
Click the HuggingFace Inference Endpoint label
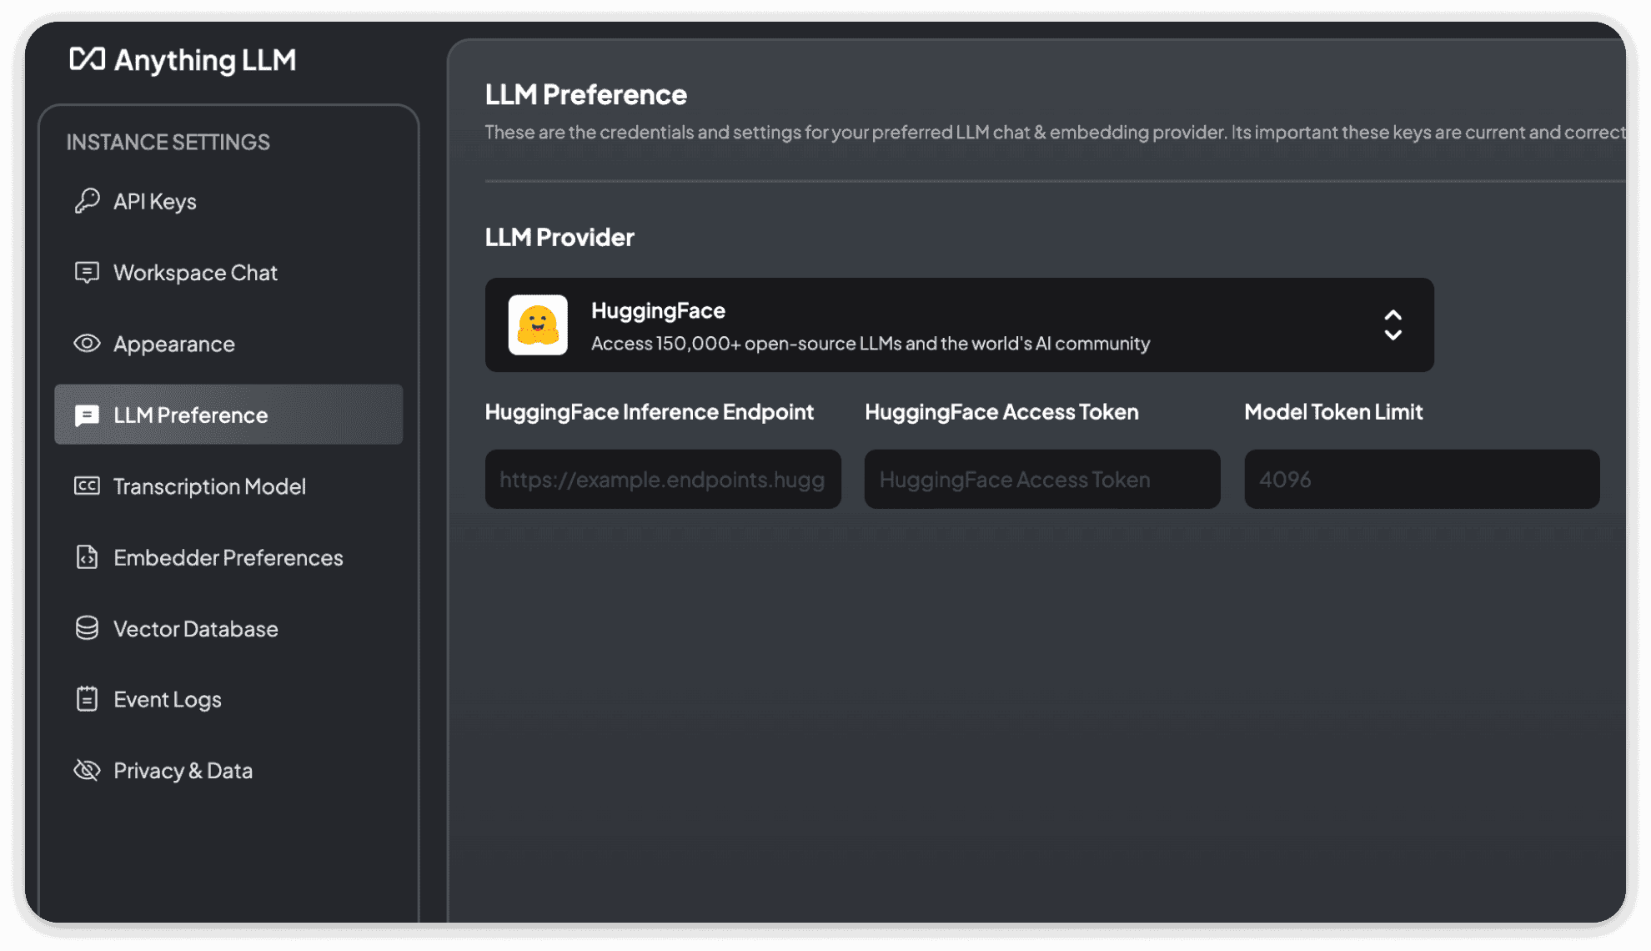click(x=650, y=412)
